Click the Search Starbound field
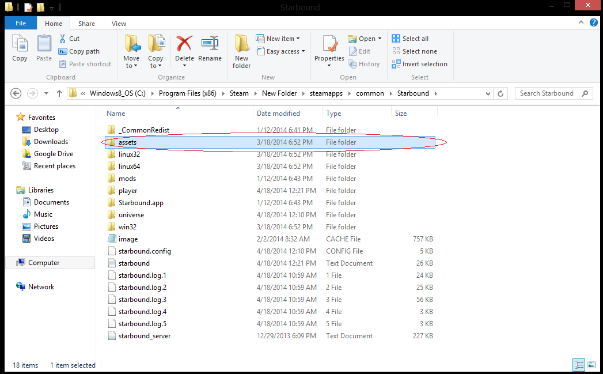The height and width of the screenshot is (374, 603). (x=554, y=93)
